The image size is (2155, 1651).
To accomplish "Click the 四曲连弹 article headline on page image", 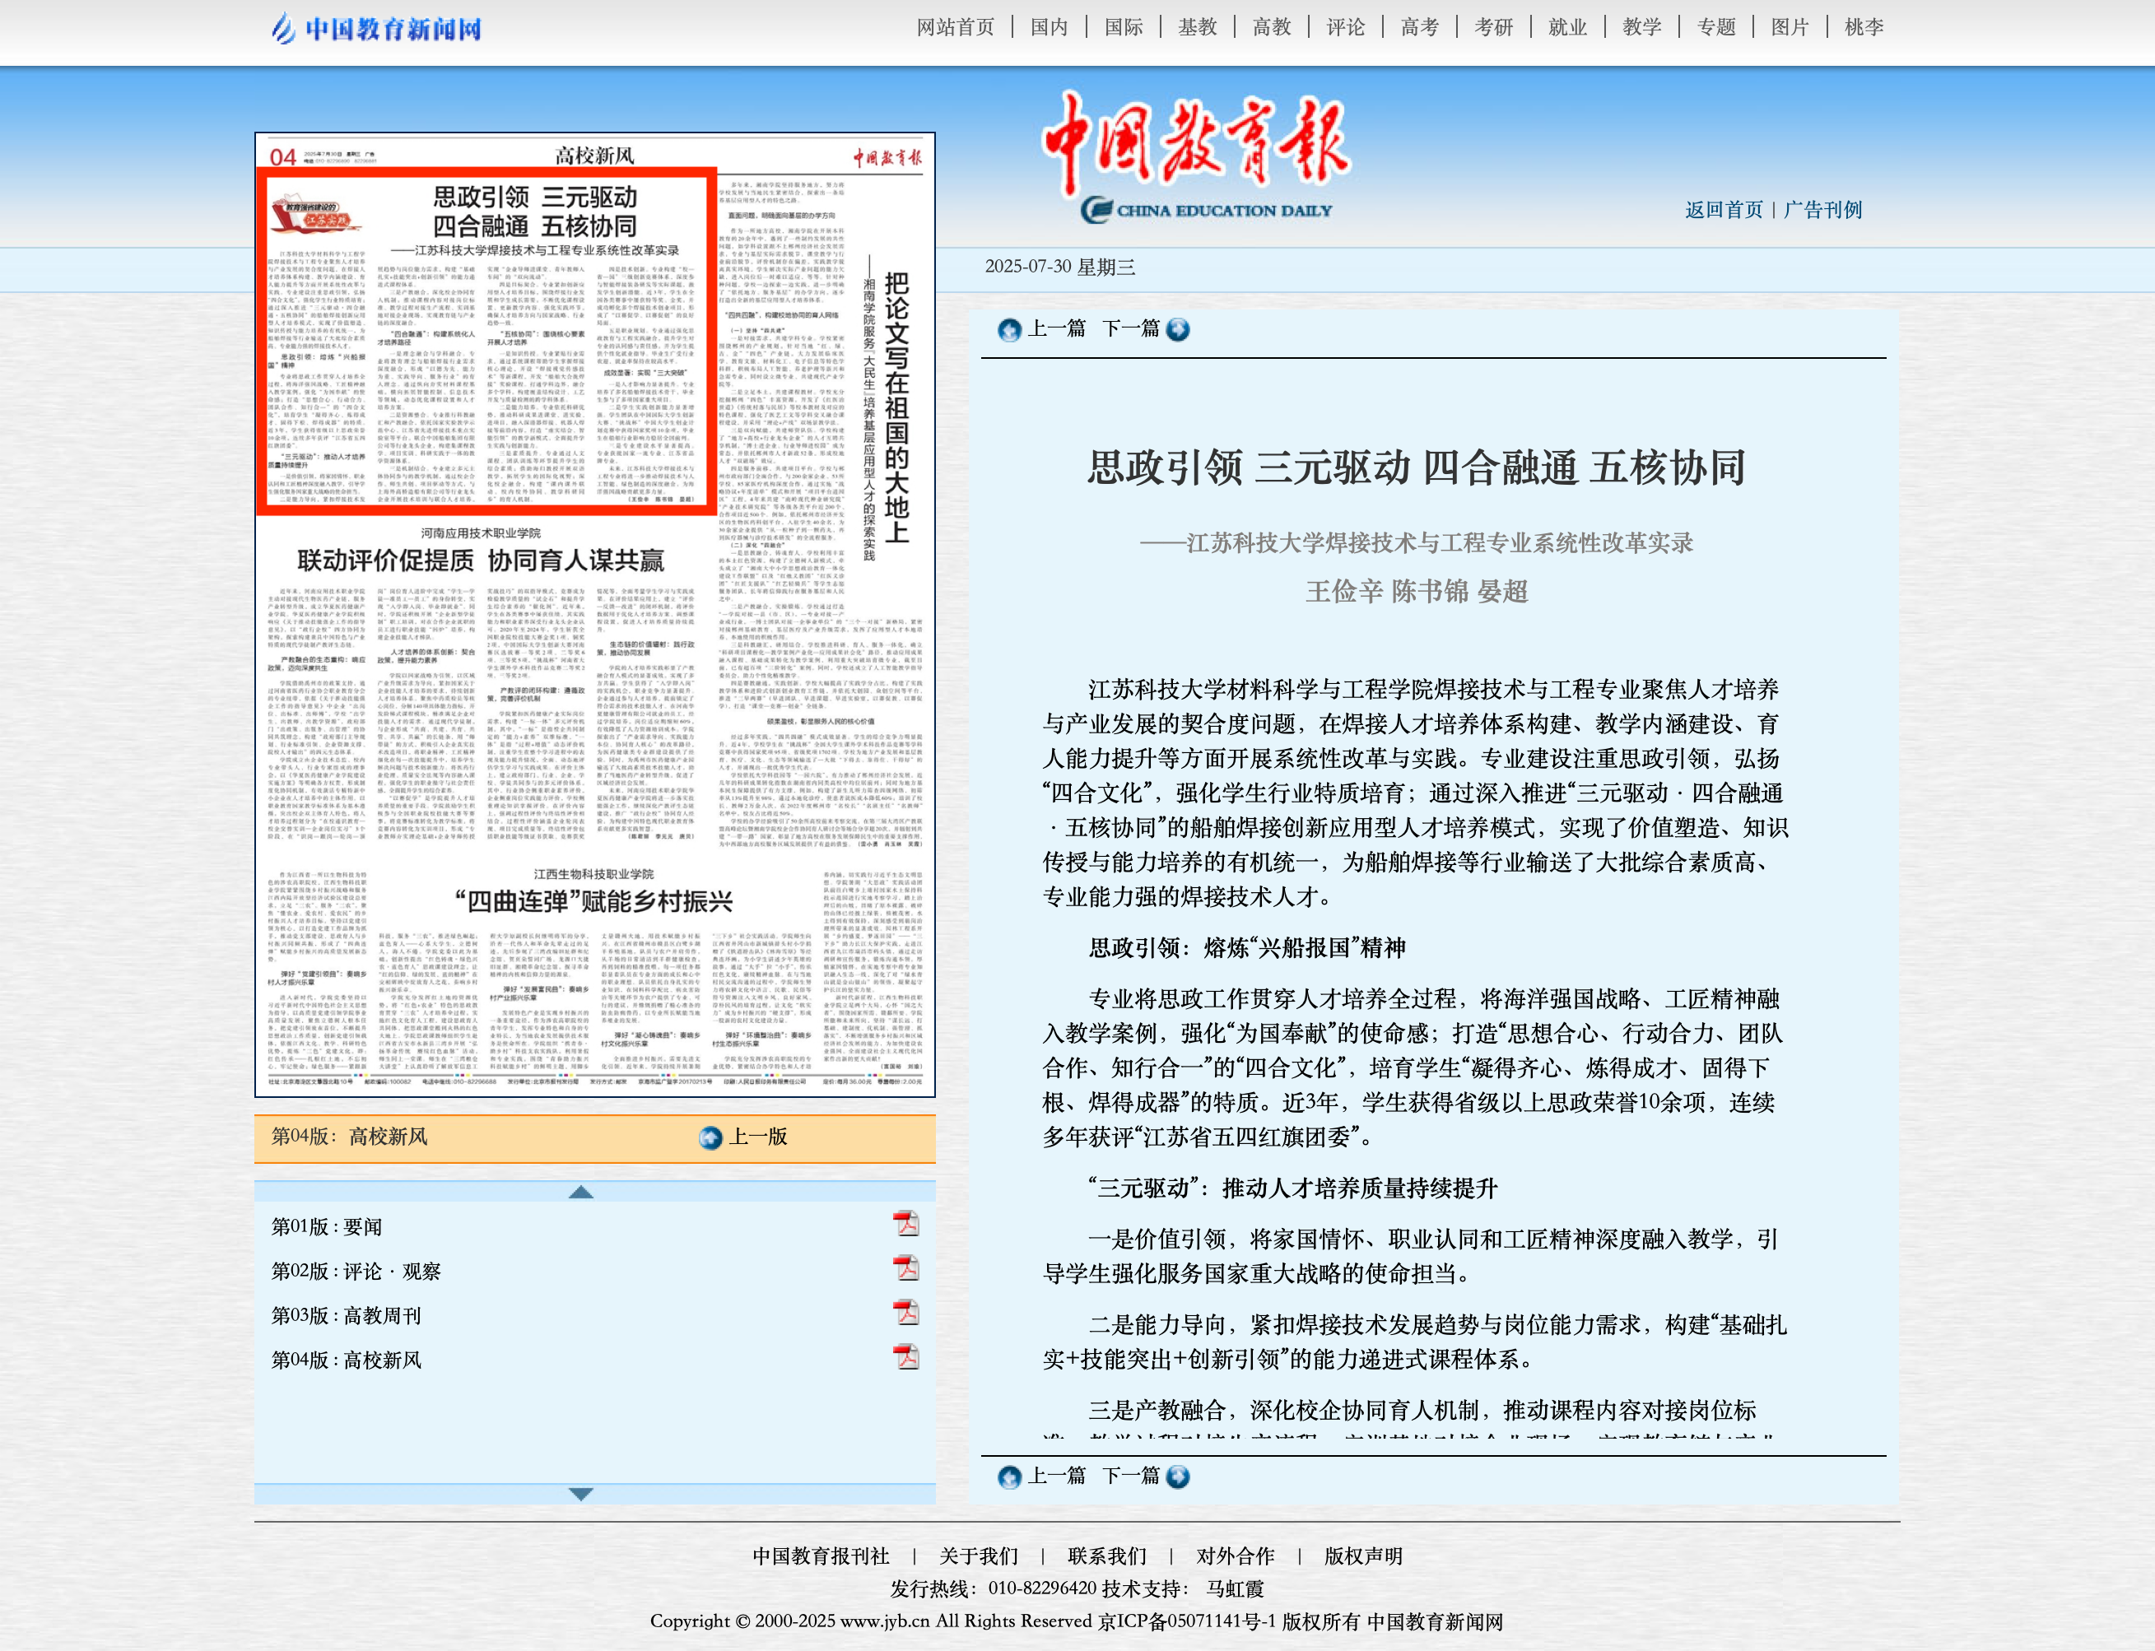I will (x=593, y=901).
